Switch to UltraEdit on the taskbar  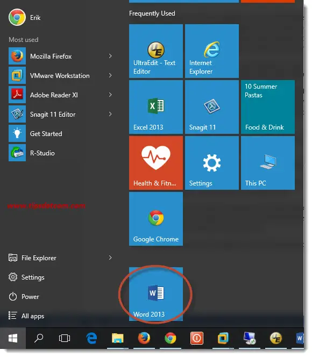click(x=276, y=338)
